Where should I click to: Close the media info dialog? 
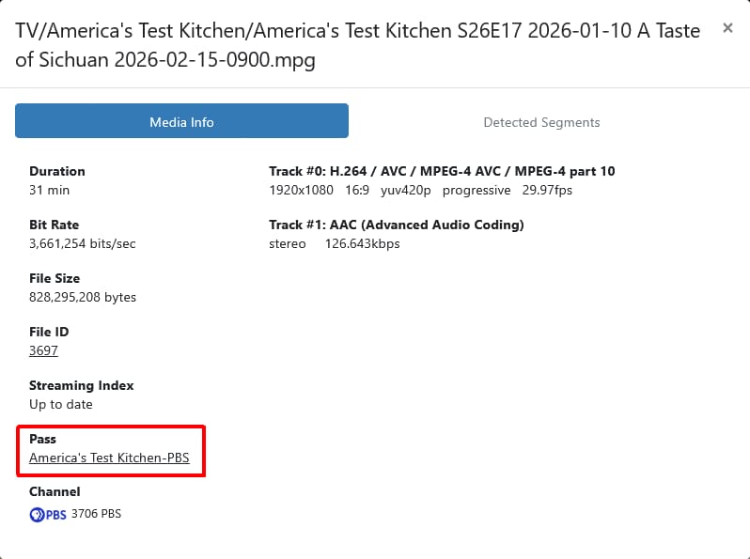(727, 28)
